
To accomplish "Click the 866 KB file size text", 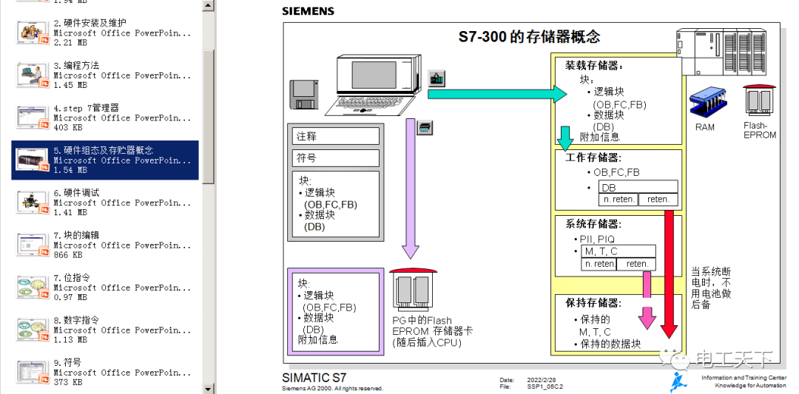I will [68, 255].
